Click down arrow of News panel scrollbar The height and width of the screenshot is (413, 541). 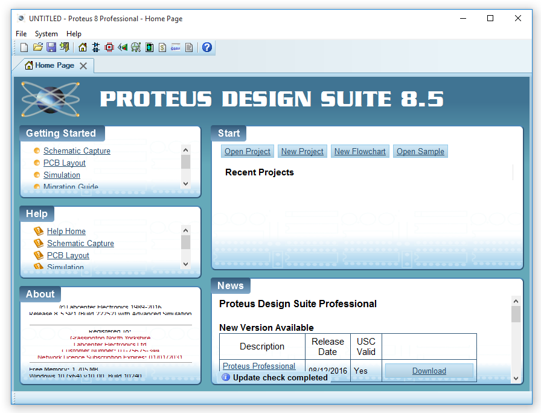[x=516, y=378]
